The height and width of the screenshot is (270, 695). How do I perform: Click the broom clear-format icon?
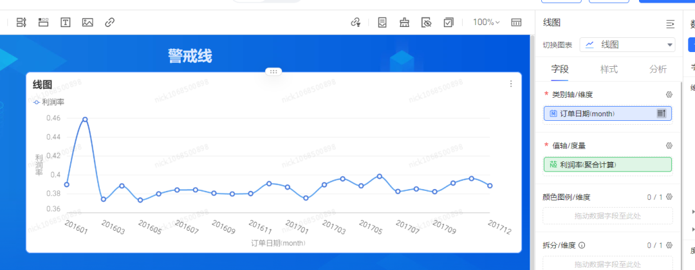click(x=404, y=22)
